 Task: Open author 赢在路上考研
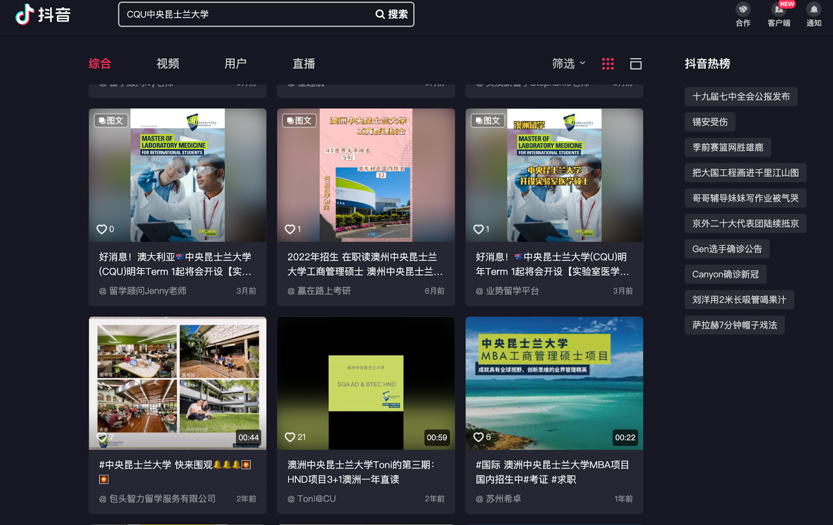pyautogui.click(x=319, y=291)
